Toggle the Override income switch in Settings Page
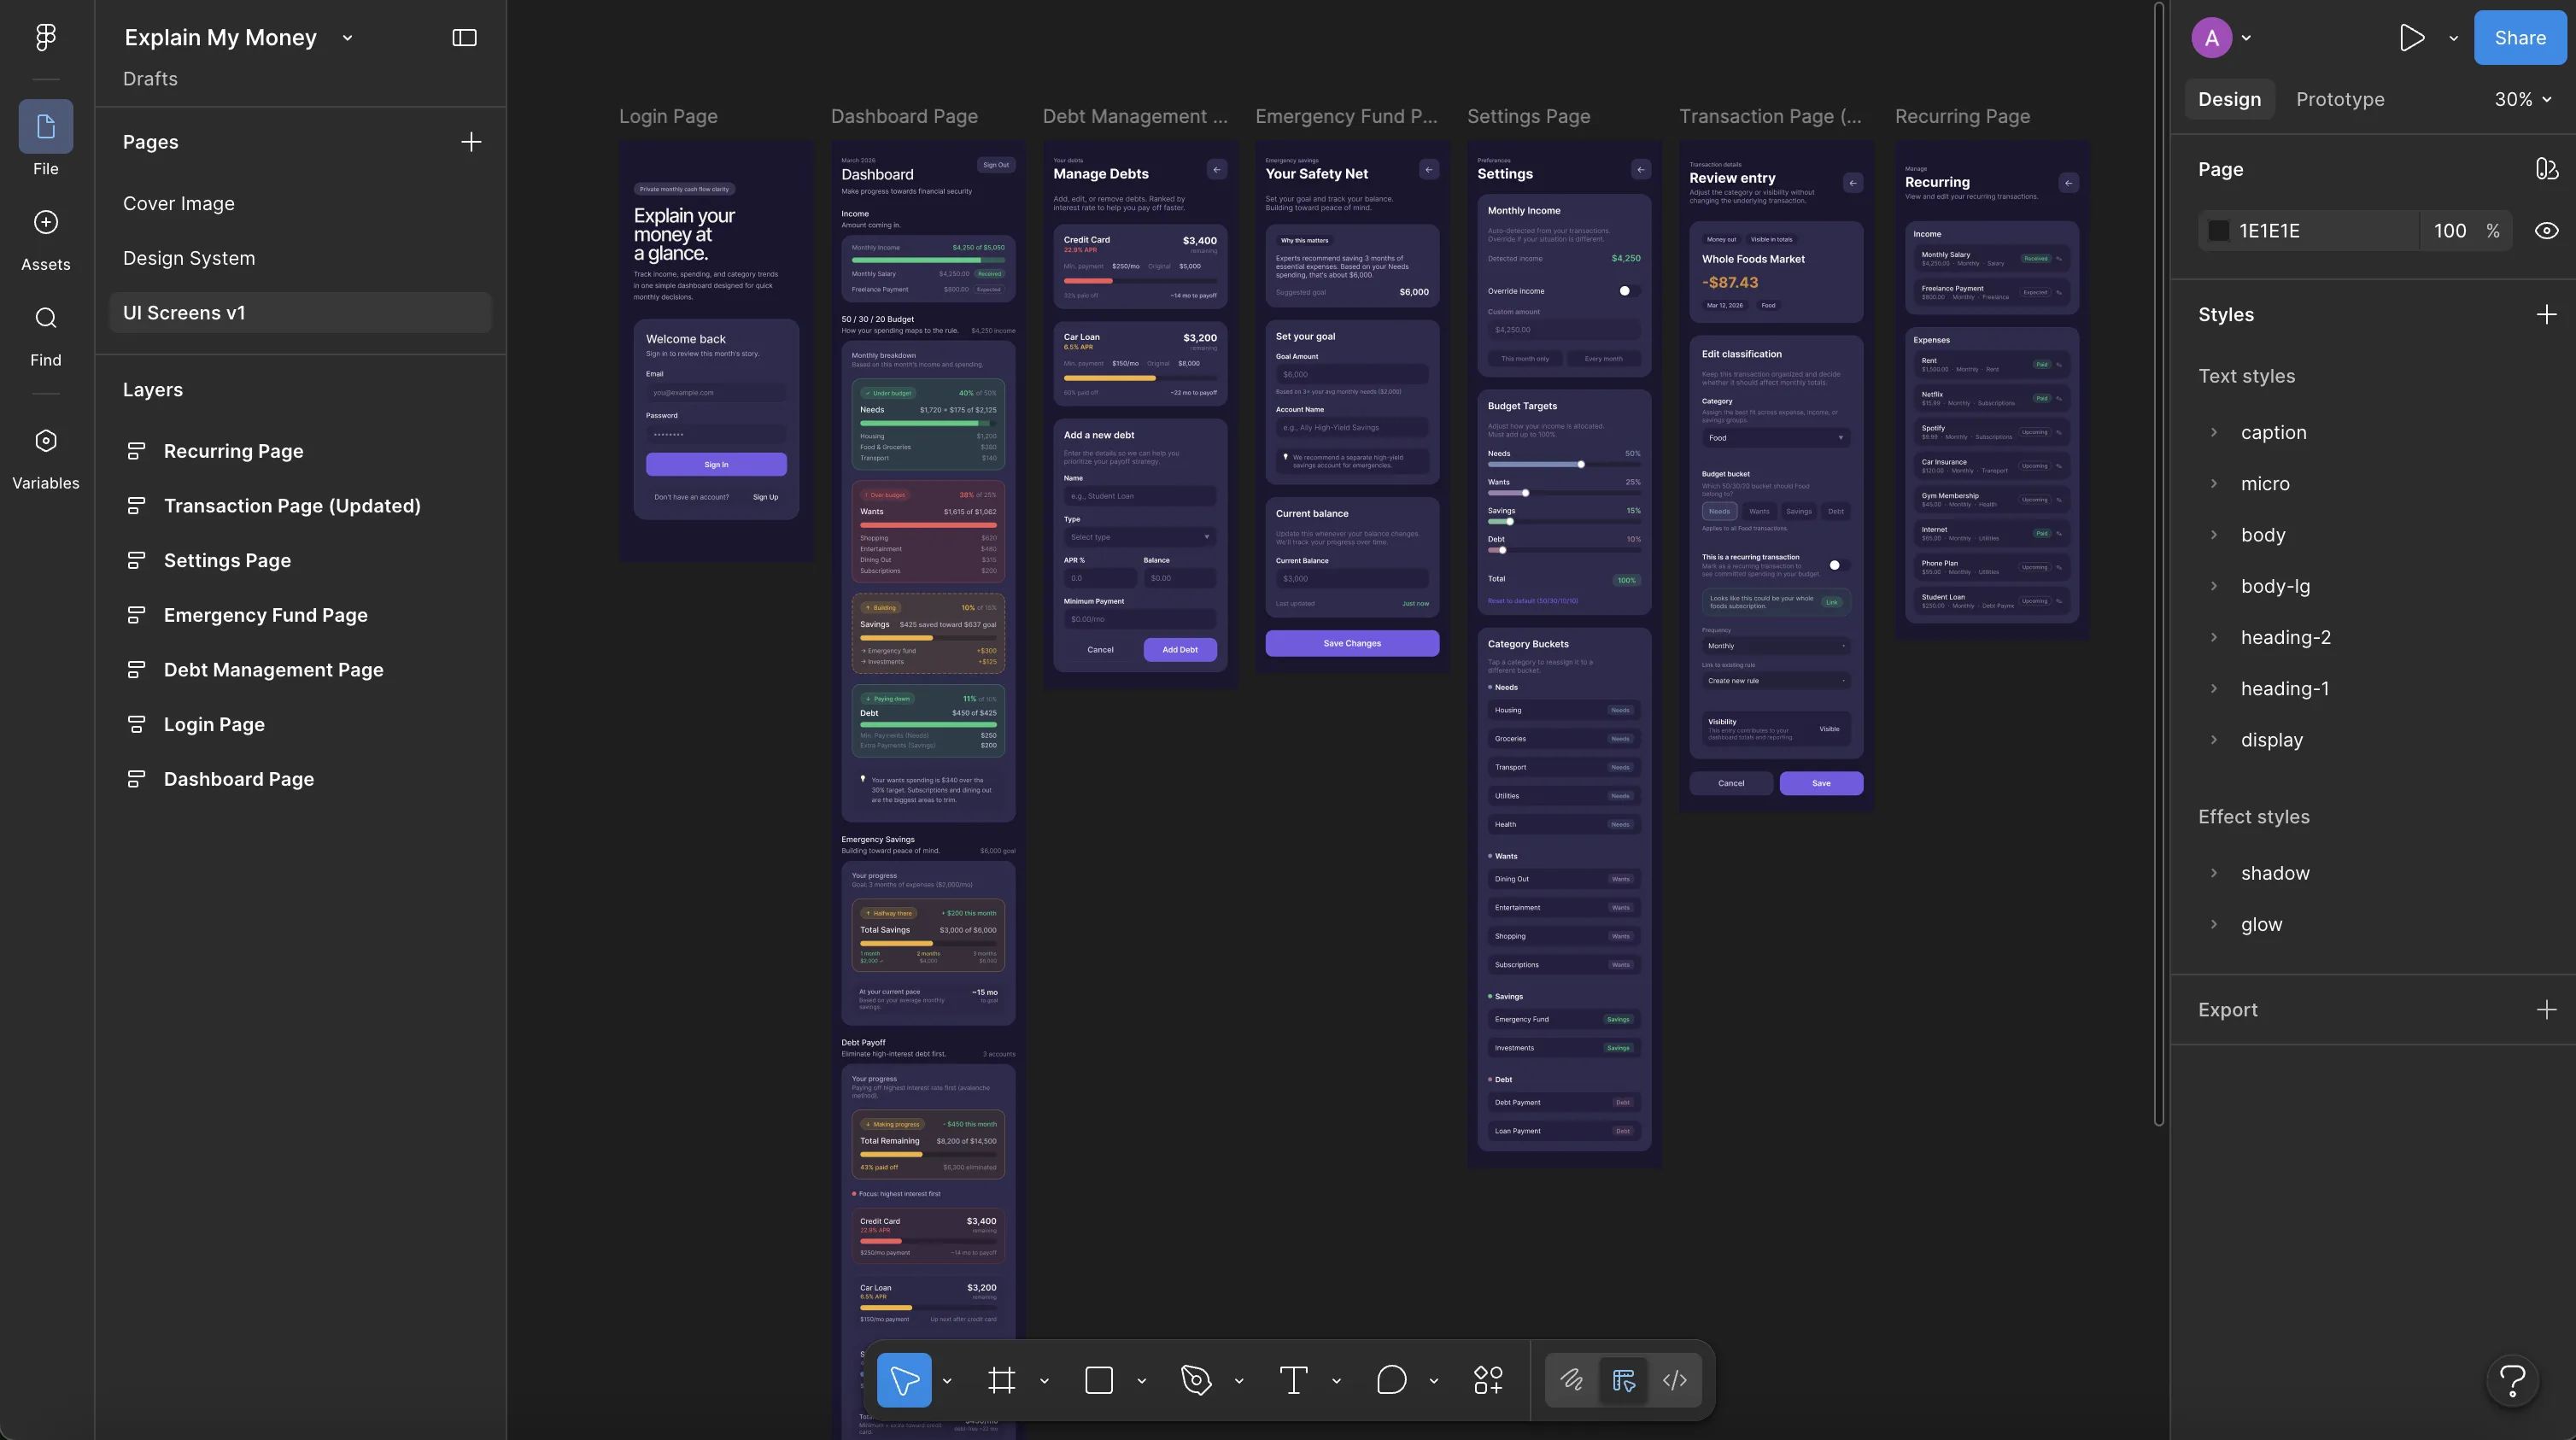The width and height of the screenshot is (2576, 1440). (1625, 291)
